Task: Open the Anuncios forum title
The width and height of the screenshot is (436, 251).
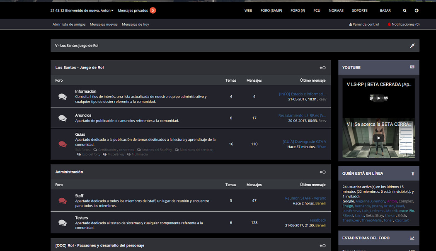Action: (x=83, y=115)
